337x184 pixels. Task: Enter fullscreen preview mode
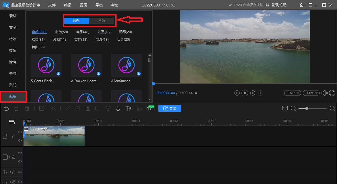click(332, 93)
